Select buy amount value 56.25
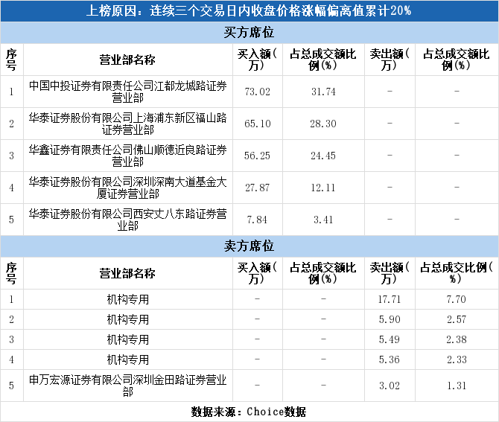Image resolution: width=499 pixels, height=422 pixels. 257,156
